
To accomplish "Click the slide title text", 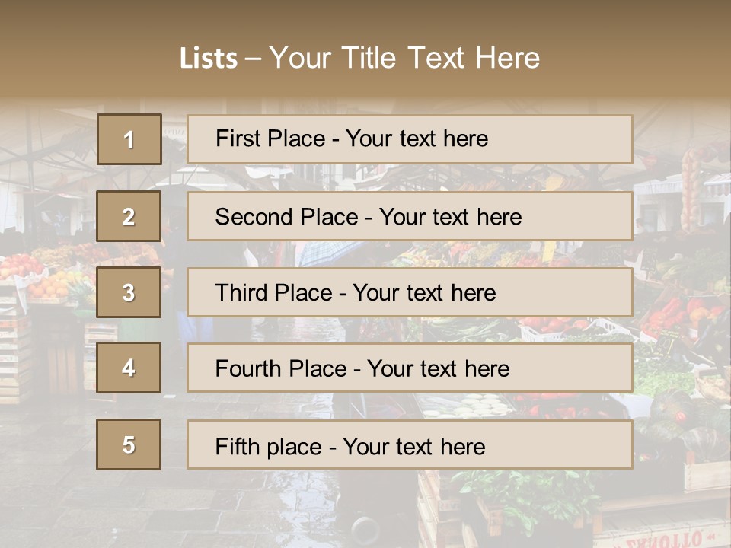I will pyautogui.click(x=360, y=58).
